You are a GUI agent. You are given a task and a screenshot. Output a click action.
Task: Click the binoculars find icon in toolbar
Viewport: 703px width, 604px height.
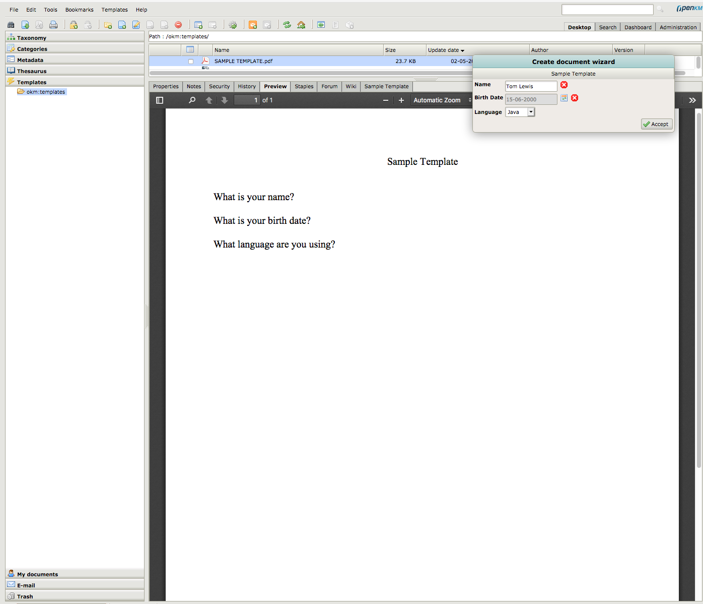click(x=11, y=25)
